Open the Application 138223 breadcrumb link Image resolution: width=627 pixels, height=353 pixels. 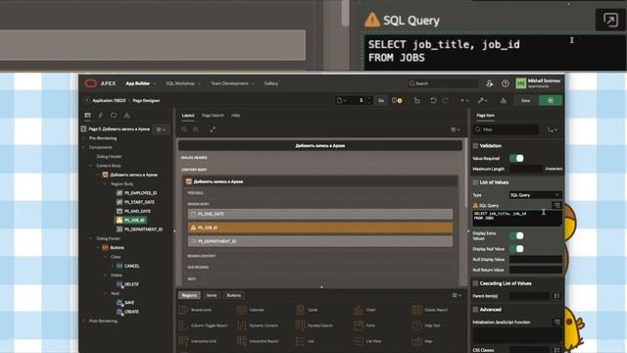109,100
